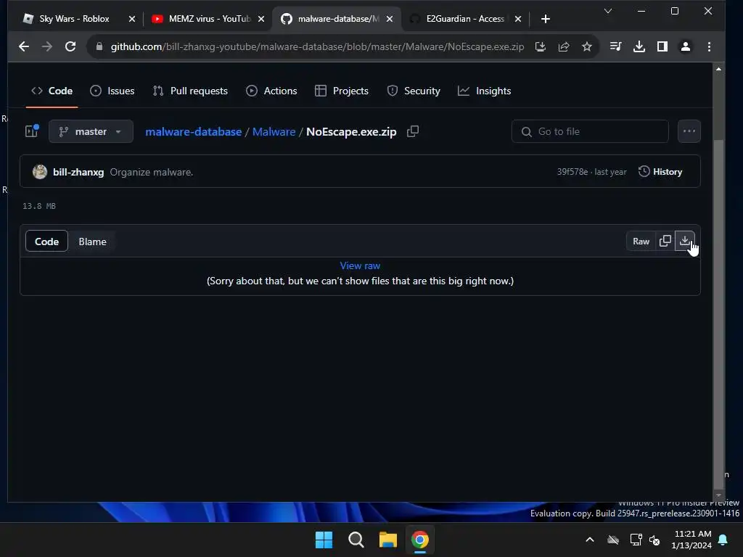Click the install/save page icon in address bar
Screen dimensions: 743x557
point(540,46)
